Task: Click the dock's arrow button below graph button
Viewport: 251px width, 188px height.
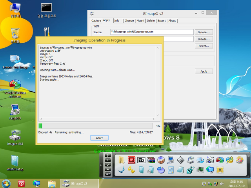Action: click(x=108, y=174)
